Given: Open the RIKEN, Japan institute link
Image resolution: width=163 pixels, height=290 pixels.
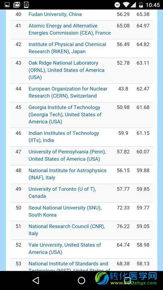Looking at the screenshot, I should 67,48.
